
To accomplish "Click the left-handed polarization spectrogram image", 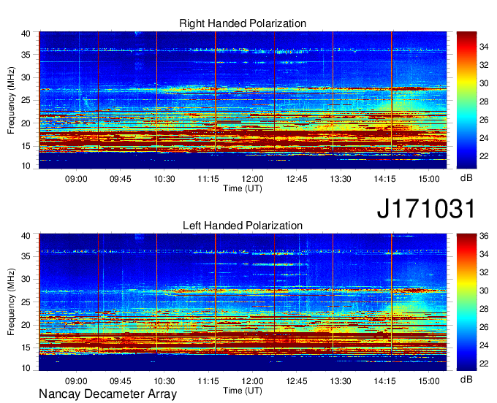I will point(243,302).
